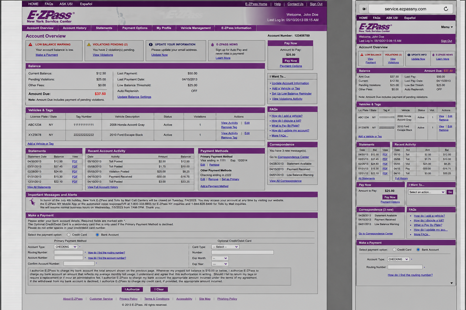Viewport: 466px width, 310px height.
Task: Click the Account Number field in desktop bank form
Action: pos(69,258)
